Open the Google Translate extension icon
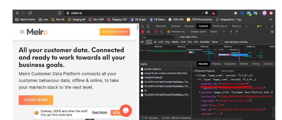Viewport: 282px width, 120px height. pos(255,13)
